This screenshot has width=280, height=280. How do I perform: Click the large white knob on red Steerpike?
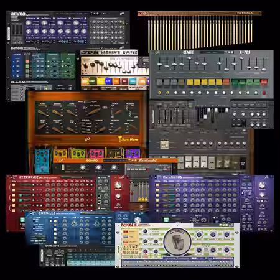pos(118,185)
